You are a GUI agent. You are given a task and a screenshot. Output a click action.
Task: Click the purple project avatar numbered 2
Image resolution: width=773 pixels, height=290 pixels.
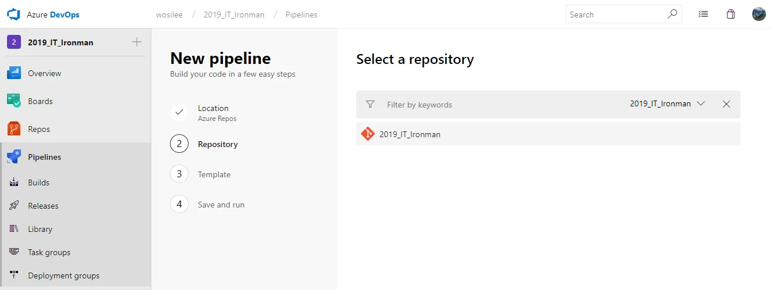14,42
